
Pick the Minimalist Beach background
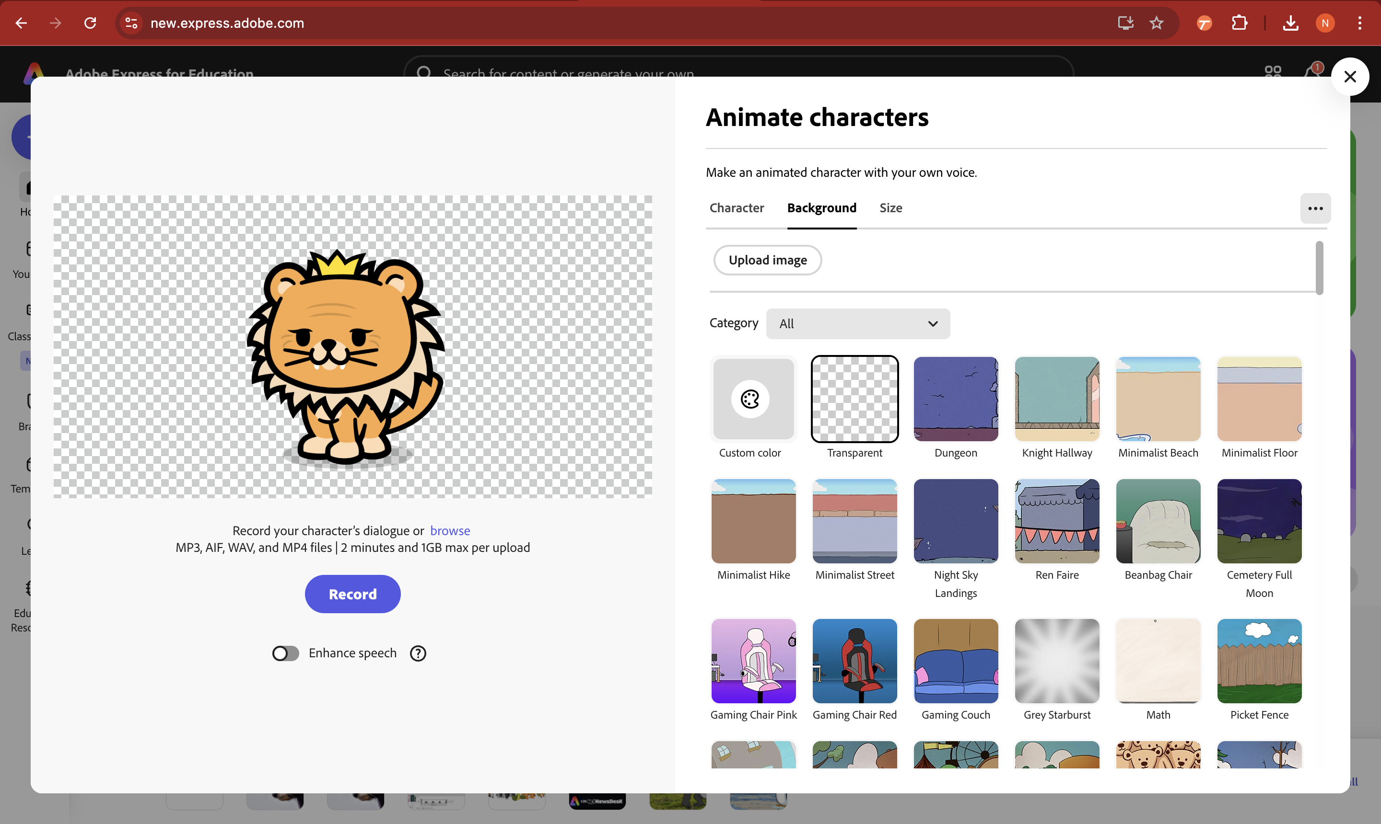click(1158, 399)
